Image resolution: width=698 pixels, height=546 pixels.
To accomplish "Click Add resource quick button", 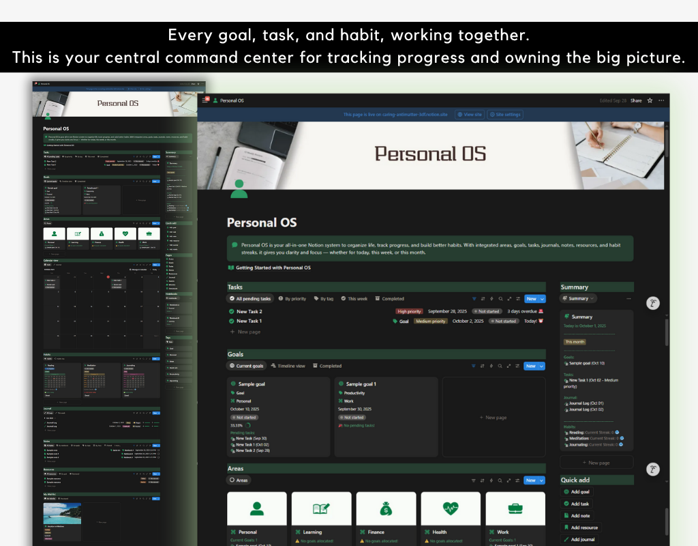I will click(x=581, y=528).
